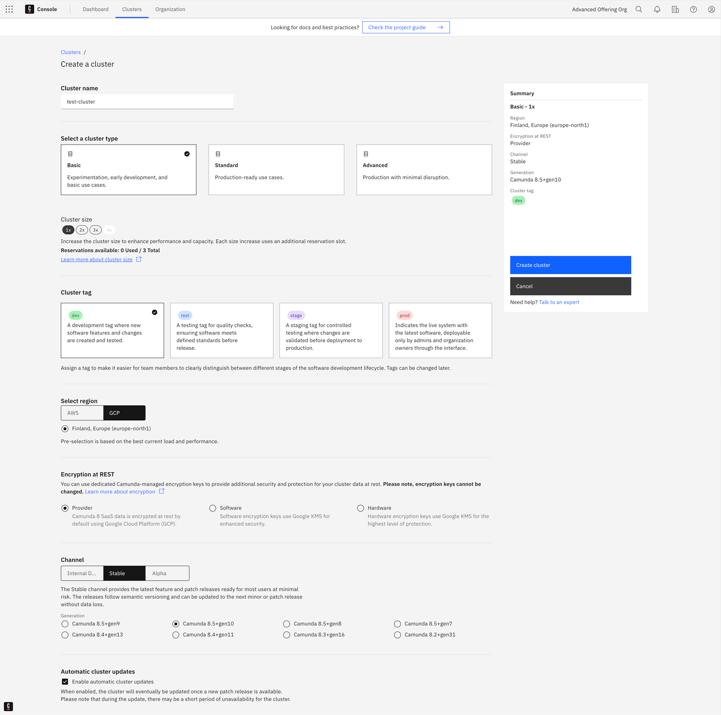The height and width of the screenshot is (715, 721).
Task: Pick the prod cluster tag card
Action: click(x=440, y=330)
